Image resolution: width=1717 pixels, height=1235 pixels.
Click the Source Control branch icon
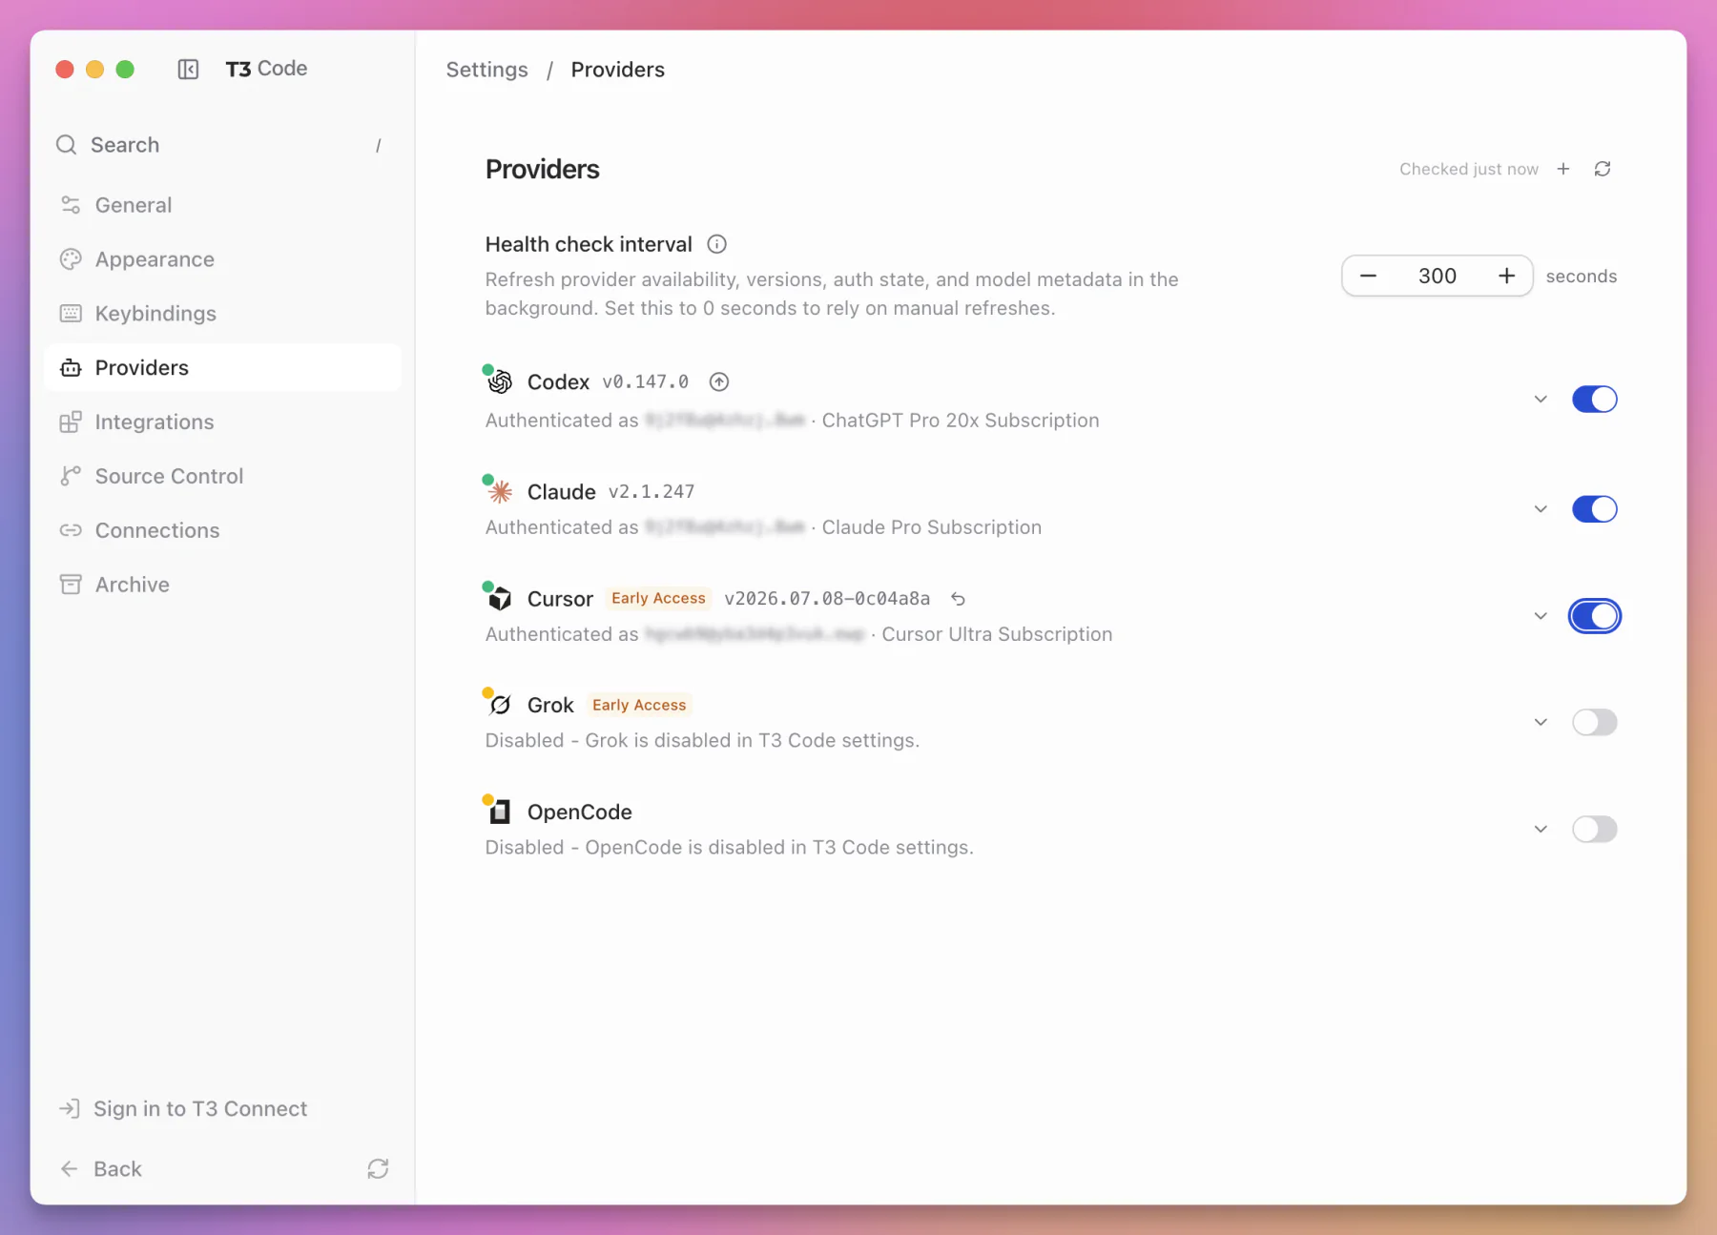pyautogui.click(x=71, y=476)
